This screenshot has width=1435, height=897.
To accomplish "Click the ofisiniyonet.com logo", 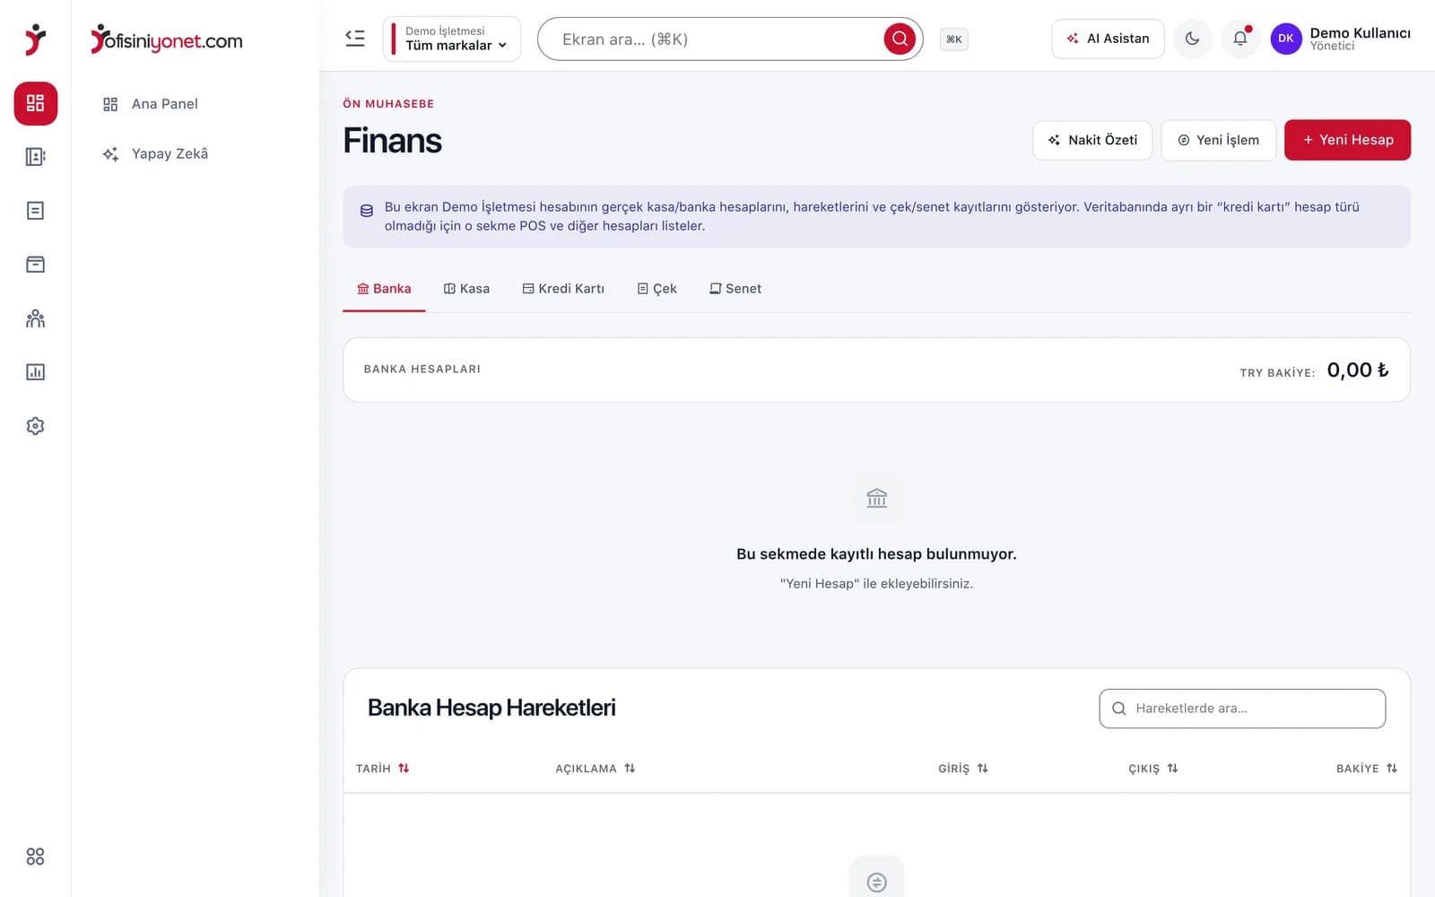I will (167, 39).
